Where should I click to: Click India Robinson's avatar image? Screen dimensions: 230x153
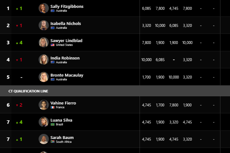coord(43,60)
